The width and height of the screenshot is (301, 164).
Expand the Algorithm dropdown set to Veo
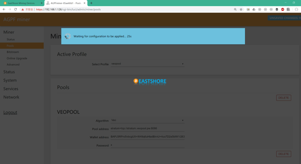pos(147,120)
